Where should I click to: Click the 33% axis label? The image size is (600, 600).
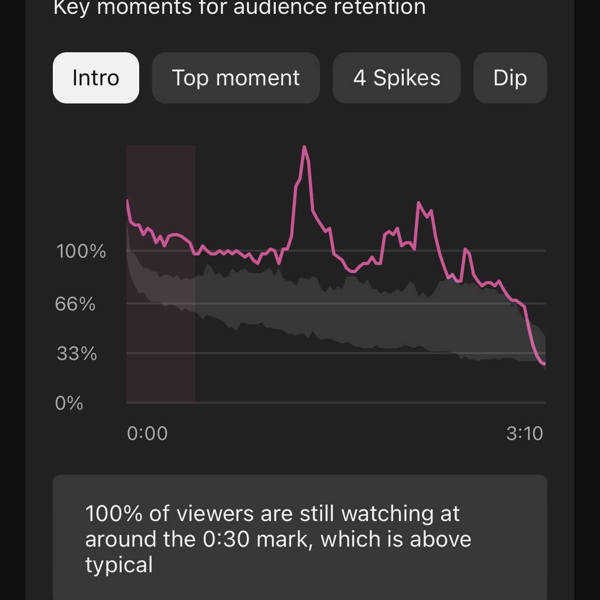tap(77, 354)
